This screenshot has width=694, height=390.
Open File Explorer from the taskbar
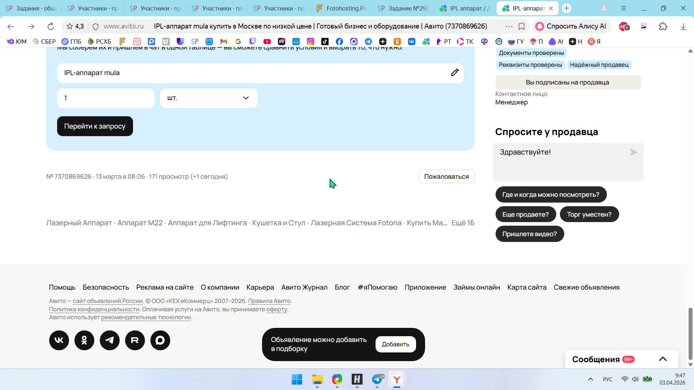(x=317, y=380)
